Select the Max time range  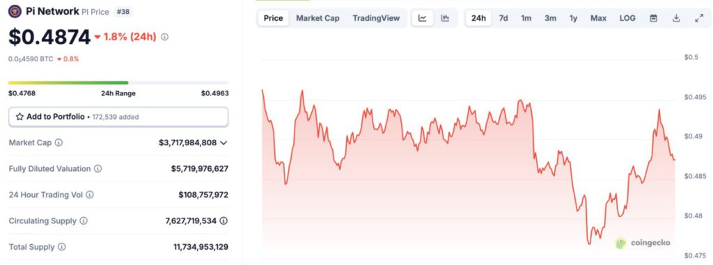tap(598, 18)
